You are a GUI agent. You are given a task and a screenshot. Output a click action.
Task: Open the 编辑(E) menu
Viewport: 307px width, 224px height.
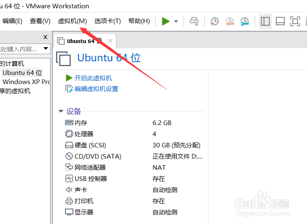(12, 21)
